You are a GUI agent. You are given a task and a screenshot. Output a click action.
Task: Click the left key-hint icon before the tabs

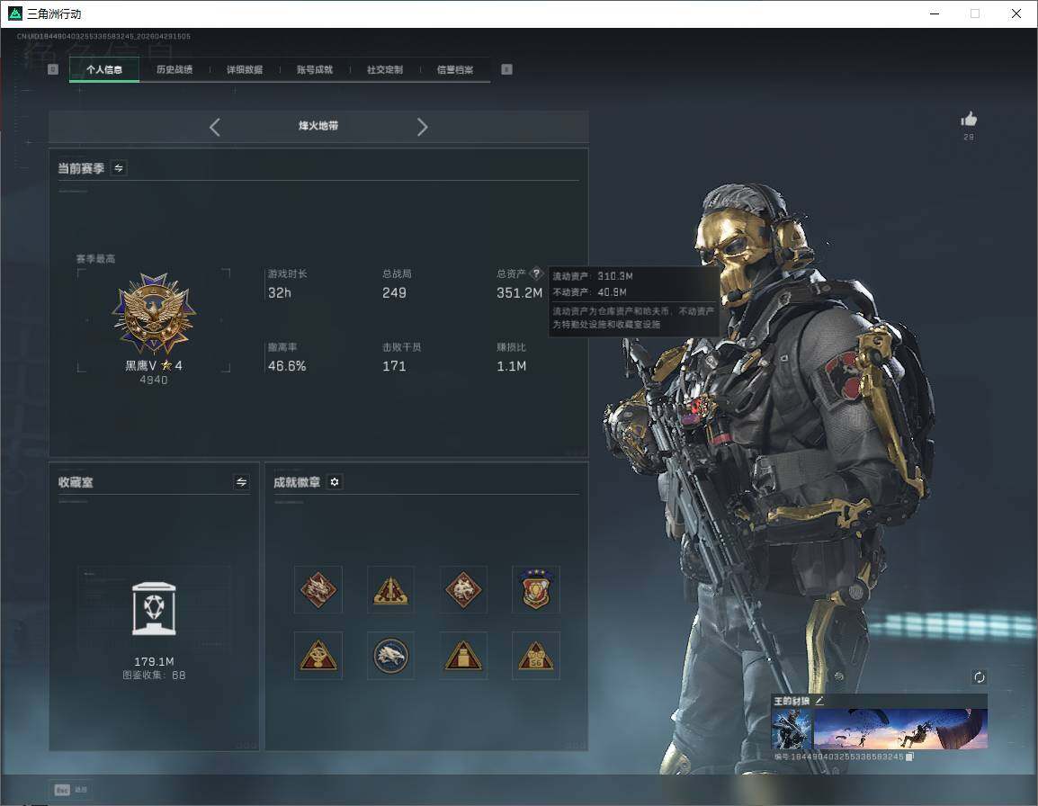pyautogui.click(x=53, y=69)
